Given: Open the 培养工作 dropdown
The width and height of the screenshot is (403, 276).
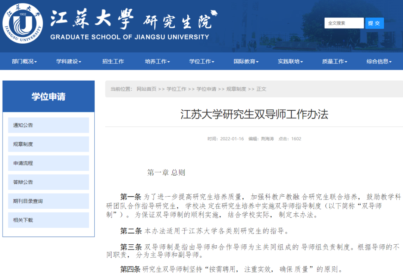Looking at the screenshot, I should (157, 61).
